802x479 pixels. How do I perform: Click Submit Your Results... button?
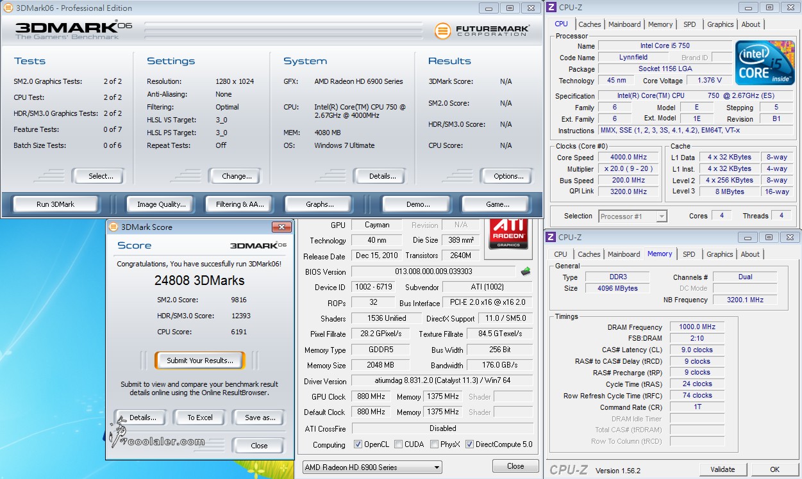(199, 361)
